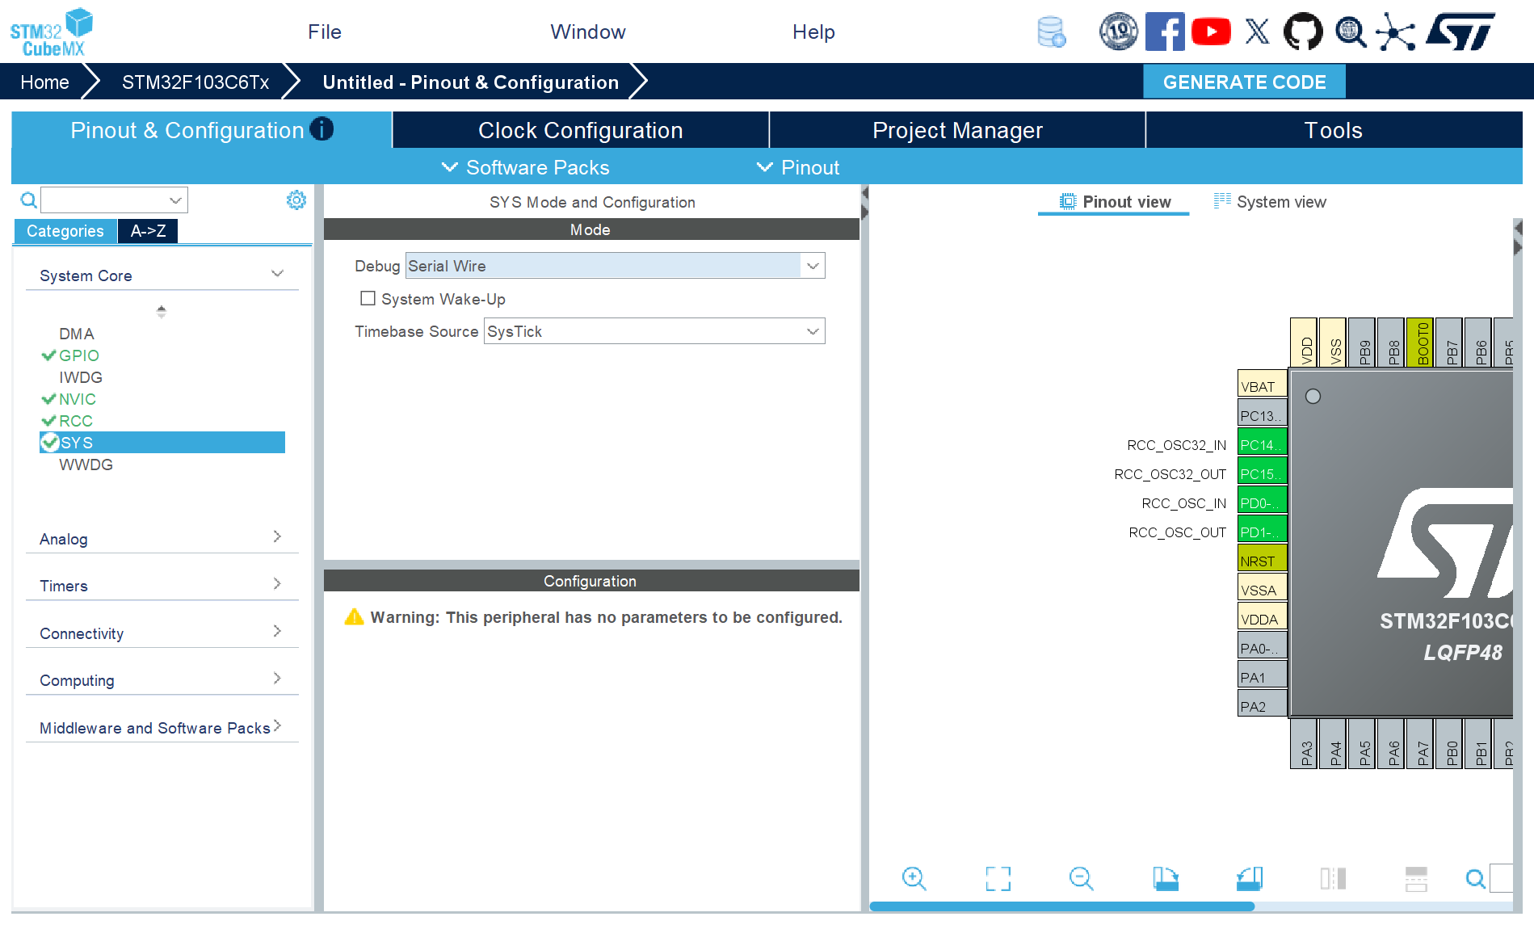Select GPIO in System Core list

pos(79,355)
